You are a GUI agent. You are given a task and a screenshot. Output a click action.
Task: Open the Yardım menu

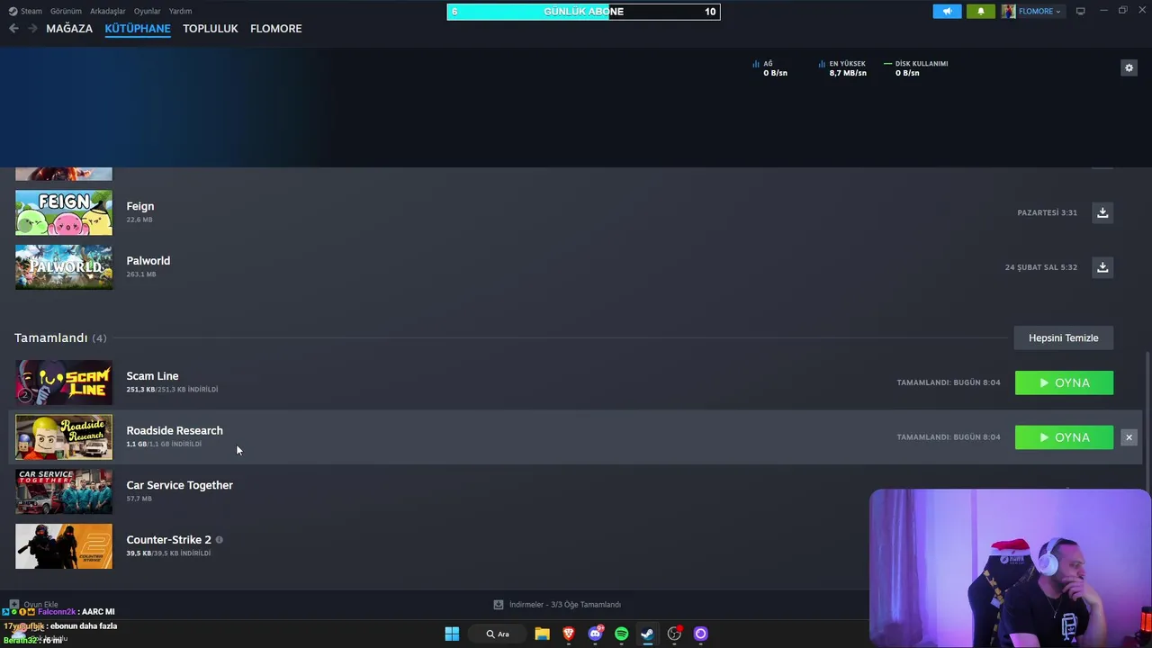[x=180, y=11]
